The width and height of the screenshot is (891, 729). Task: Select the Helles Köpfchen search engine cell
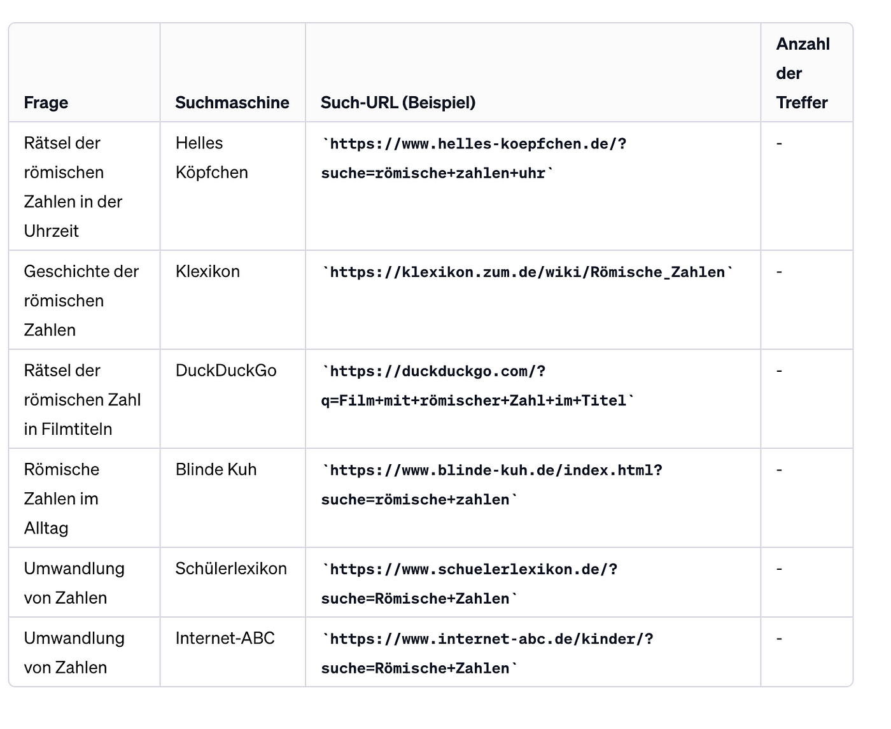tap(211, 158)
